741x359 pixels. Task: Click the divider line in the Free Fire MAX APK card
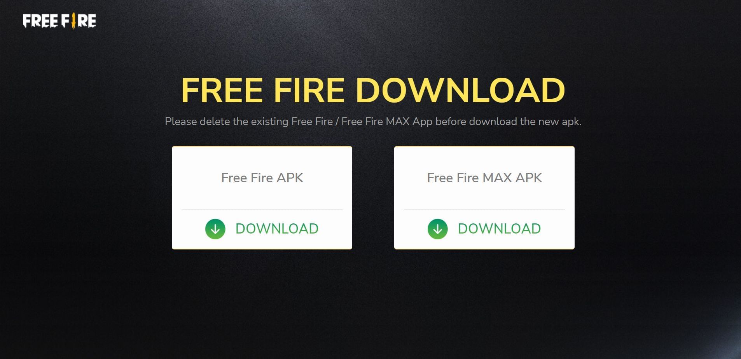click(484, 209)
